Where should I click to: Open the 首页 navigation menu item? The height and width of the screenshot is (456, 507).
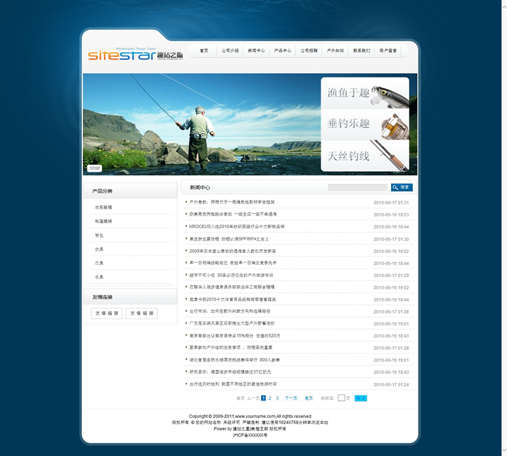tap(203, 51)
